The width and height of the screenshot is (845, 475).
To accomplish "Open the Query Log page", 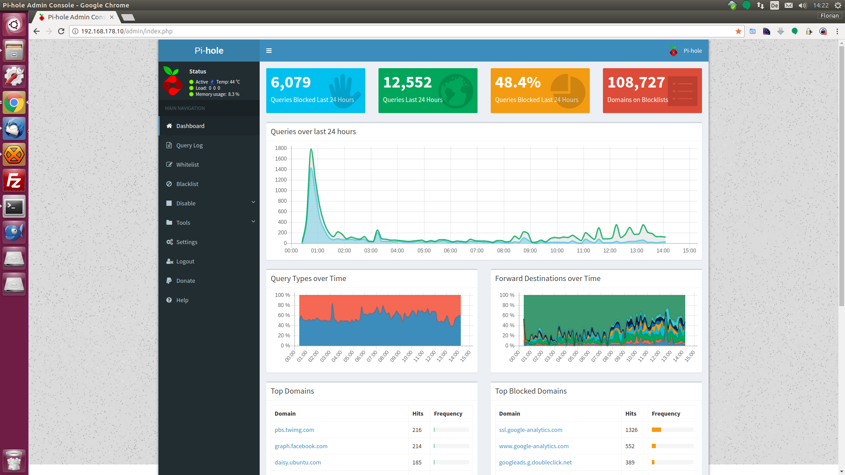I will coord(209,145).
